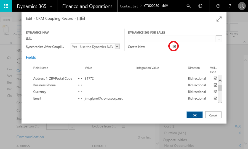Open ellipsis for Email row

click(x=80, y=99)
